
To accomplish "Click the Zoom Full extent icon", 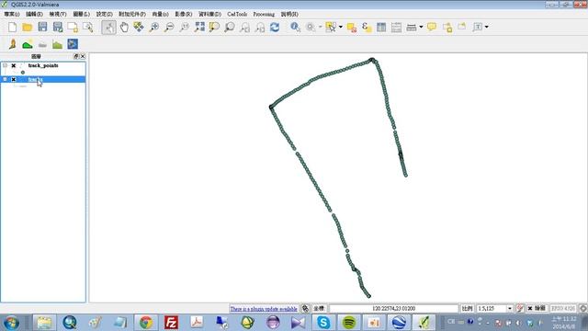I will point(199,27).
